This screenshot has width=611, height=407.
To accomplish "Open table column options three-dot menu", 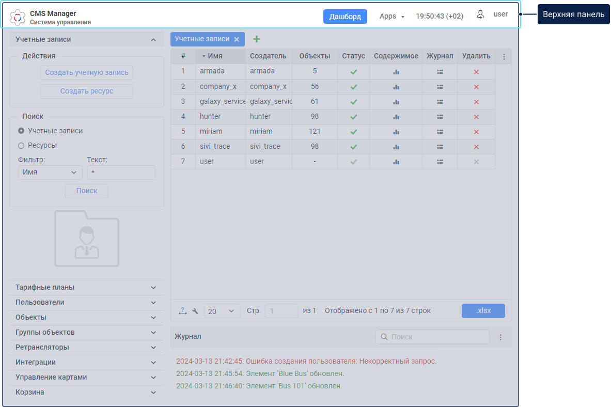I will 504,57.
